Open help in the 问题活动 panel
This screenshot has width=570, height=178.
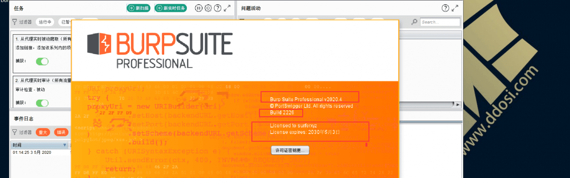[x=445, y=8]
